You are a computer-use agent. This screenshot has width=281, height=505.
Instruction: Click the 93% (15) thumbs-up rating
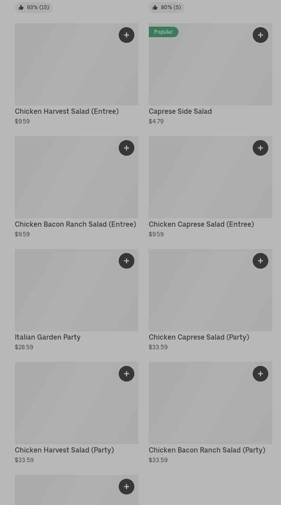click(34, 7)
